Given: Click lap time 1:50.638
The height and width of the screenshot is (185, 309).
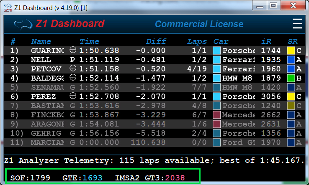Looking at the screenshot, I should pyautogui.click(x=99, y=51).
